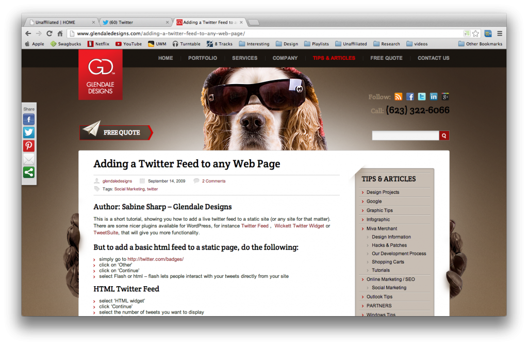Viewport: 528px width, 346px height.
Task: Click the FREE QUOTE paper plane banner
Action: [116, 131]
